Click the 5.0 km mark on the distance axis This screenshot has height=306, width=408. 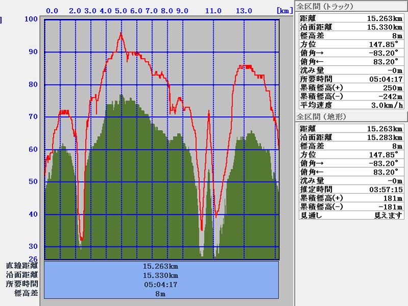121,11
